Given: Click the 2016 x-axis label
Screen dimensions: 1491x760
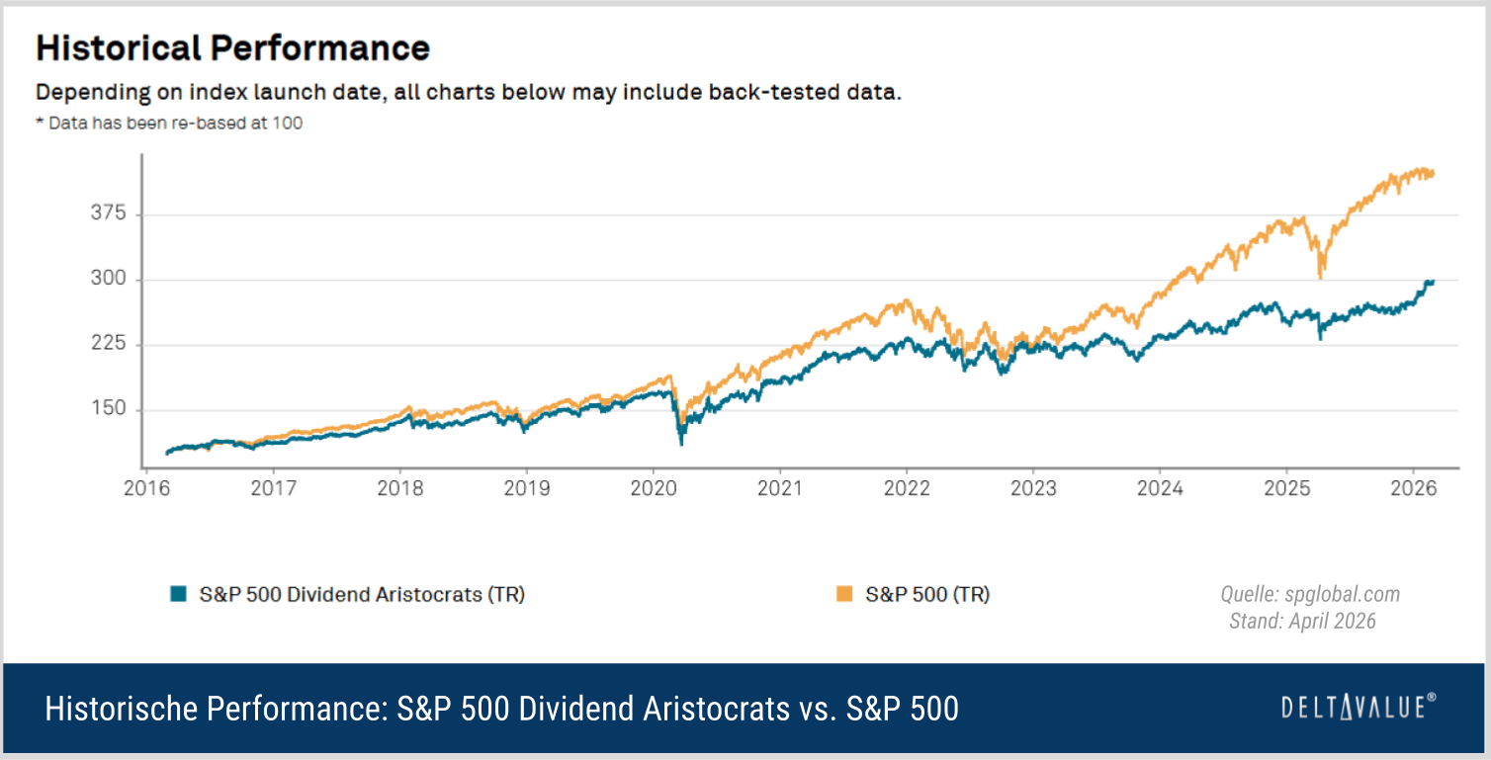Looking at the screenshot, I should (146, 488).
